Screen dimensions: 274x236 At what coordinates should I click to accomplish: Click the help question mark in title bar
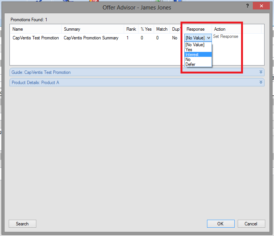247,6
